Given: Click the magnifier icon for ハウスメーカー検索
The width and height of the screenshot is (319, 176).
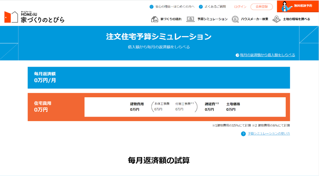Looking at the screenshot, I should click(235, 19).
